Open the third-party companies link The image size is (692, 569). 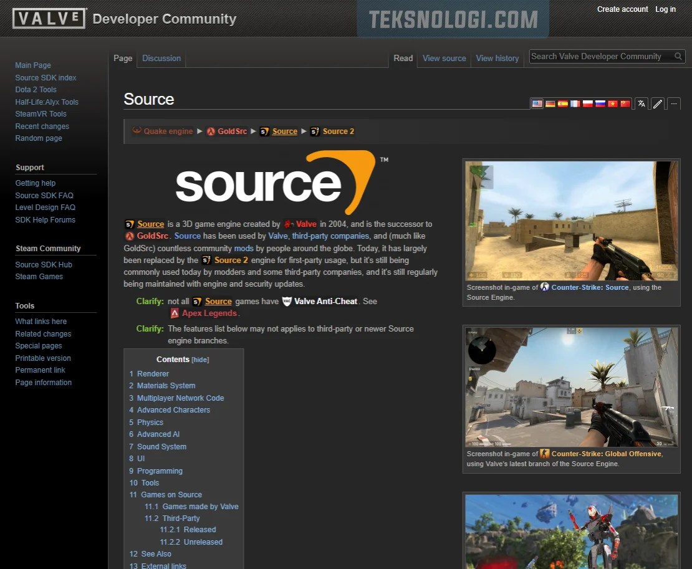(330, 236)
